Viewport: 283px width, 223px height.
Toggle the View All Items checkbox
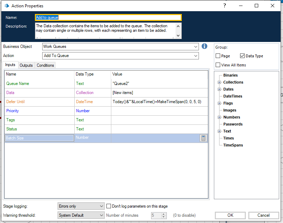point(218,65)
